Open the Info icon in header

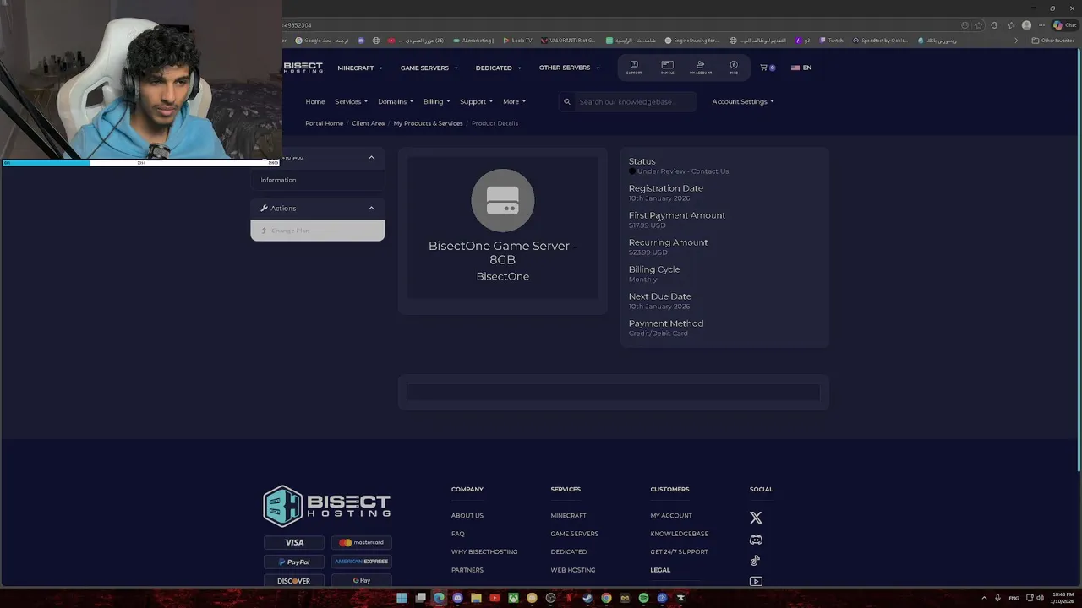coord(734,67)
